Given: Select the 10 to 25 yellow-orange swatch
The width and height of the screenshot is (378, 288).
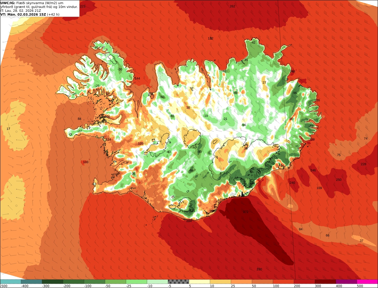Looking at the screenshot, I should 220,282.
